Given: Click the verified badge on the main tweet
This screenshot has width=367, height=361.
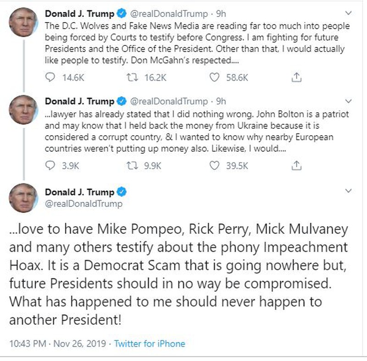Looking at the screenshot, I should 122,192.
